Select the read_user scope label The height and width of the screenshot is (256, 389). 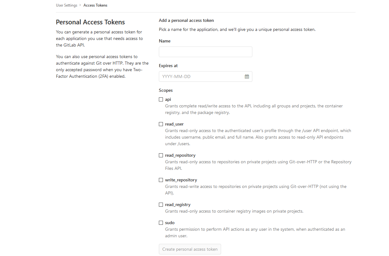(174, 124)
